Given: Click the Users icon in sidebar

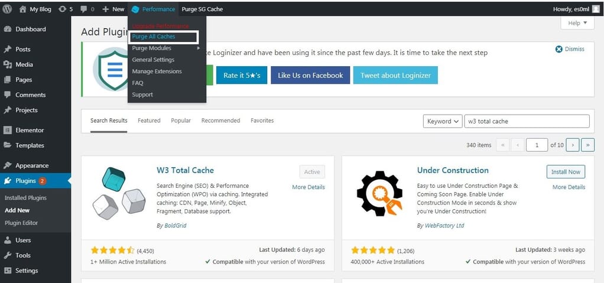Looking at the screenshot, I should click(x=7, y=240).
